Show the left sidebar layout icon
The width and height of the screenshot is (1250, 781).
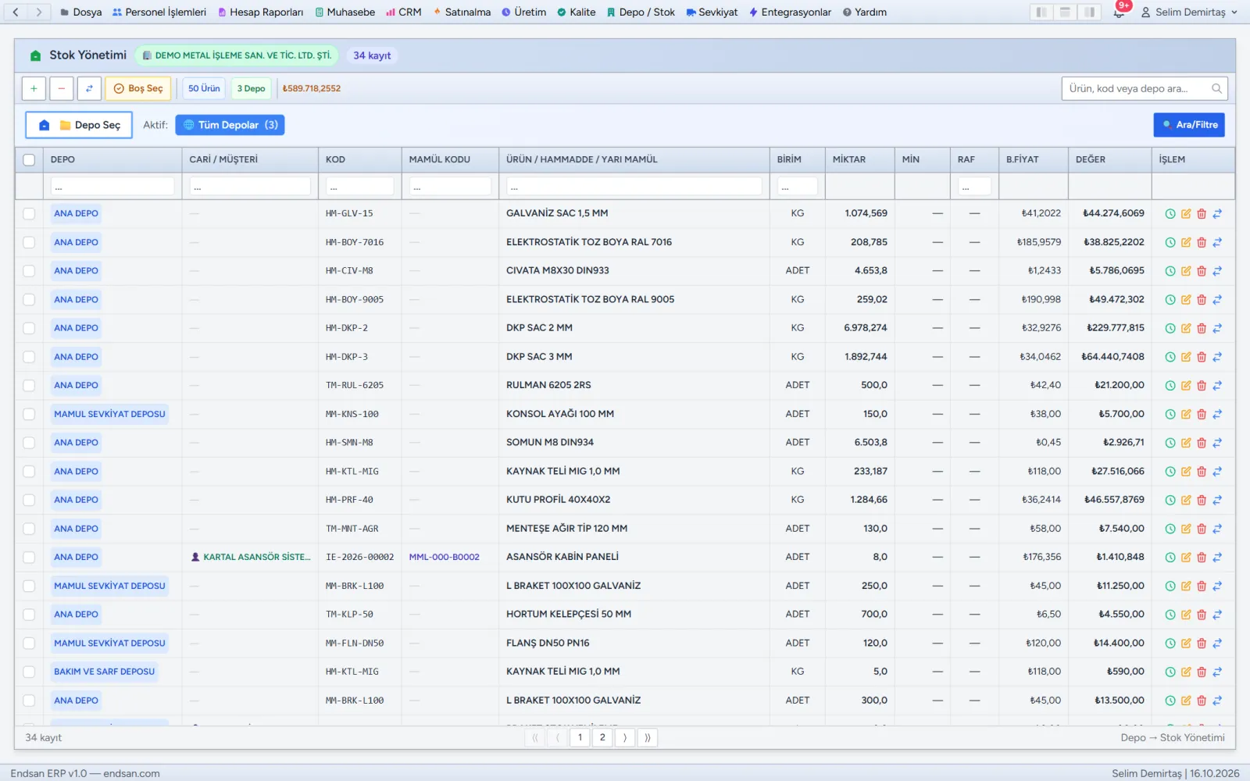[1041, 12]
